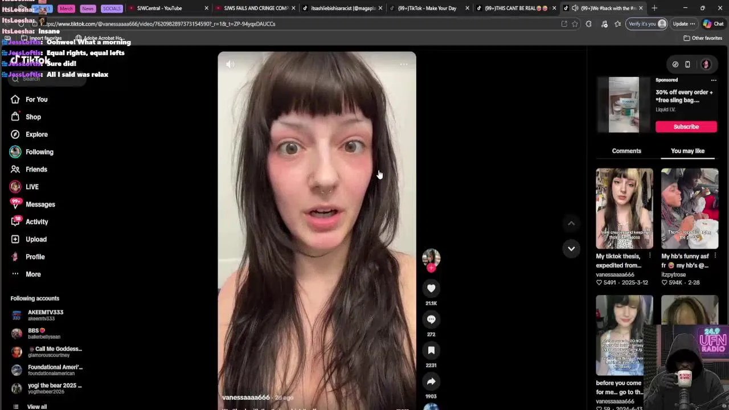Screen dimensions: 729x410
Task: Click the Subscribe button on the ad
Action: click(x=686, y=126)
